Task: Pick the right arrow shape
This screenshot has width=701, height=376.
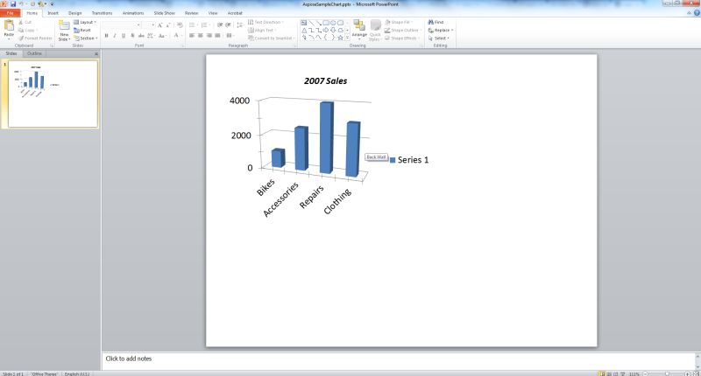Action: pyautogui.click(x=326, y=31)
